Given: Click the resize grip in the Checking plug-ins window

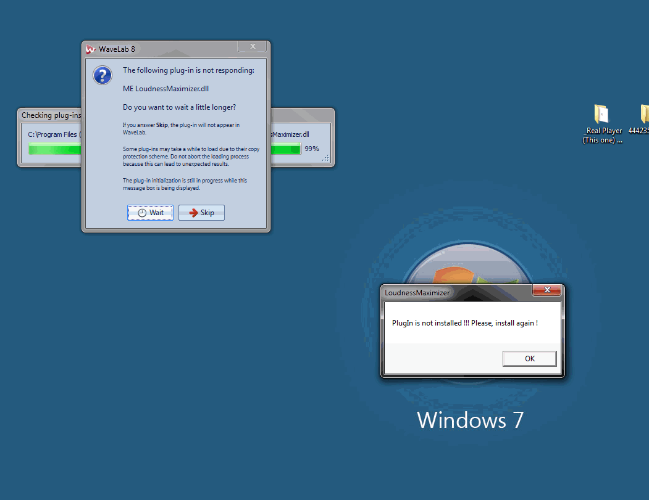Looking at the screenshot, I should [x=326, y=158].
